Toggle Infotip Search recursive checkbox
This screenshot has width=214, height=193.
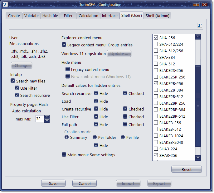point(17,95)
